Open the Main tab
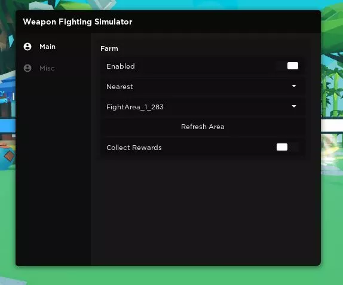 tap(47, 47)
